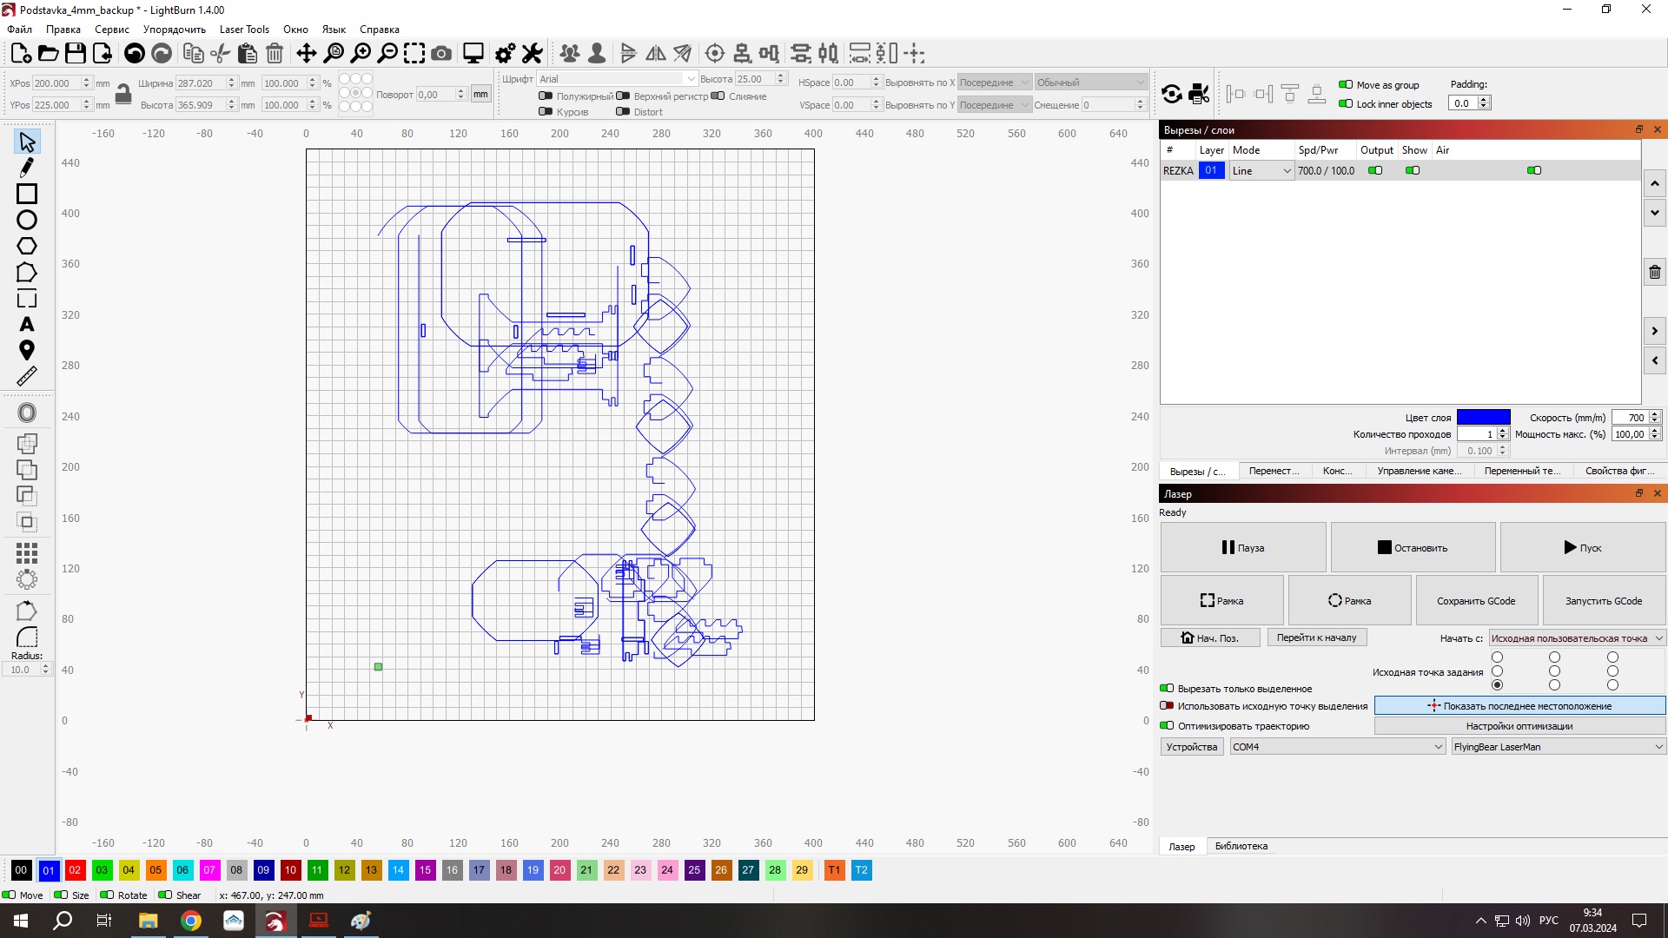Open the Grid Array tool

pos(27,552)
